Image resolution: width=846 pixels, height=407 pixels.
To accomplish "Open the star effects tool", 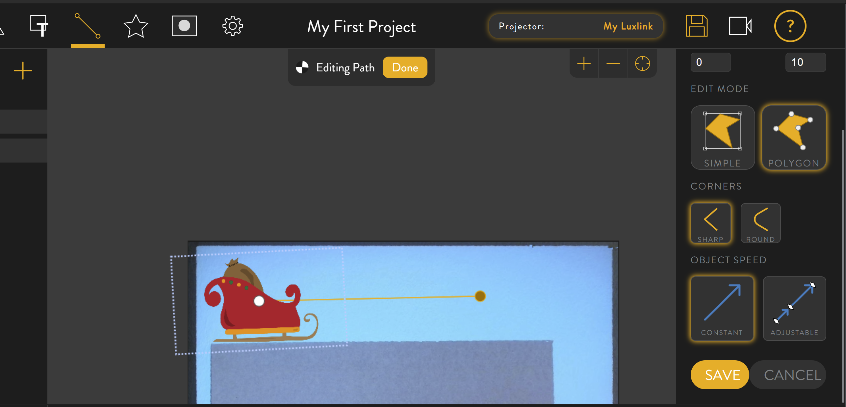I will coord(136,26).
